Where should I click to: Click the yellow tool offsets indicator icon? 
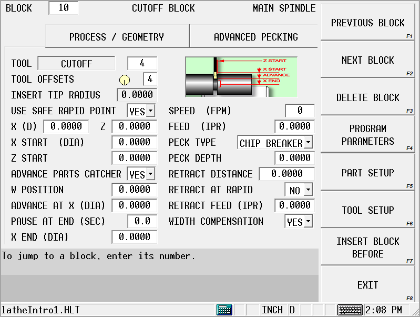pos(125,80)
